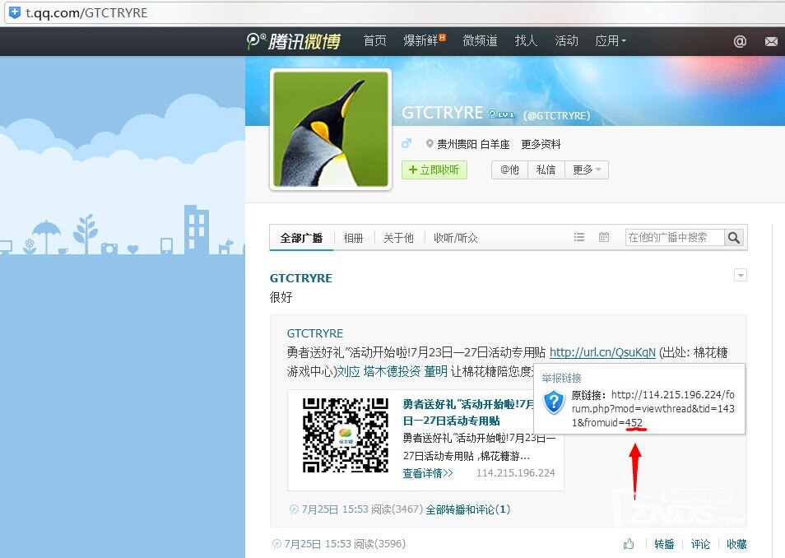This screenshot has width=785, height=558.
Task: Open the mail envelope icon
Action: [771, 41]
